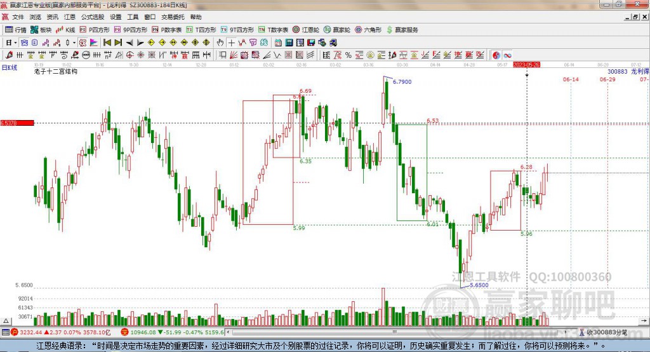Open the calculator icon

(x=289, y=43)
